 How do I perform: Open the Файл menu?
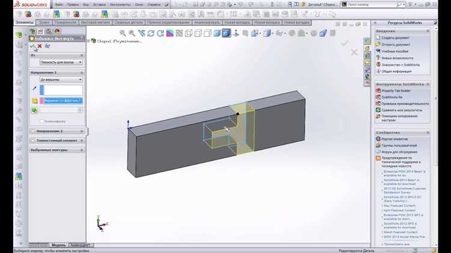tap(59, 5)
